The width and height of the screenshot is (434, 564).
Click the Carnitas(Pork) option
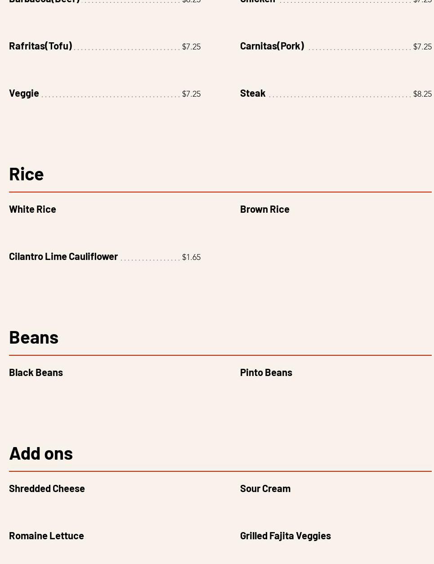tap(272, 46)
